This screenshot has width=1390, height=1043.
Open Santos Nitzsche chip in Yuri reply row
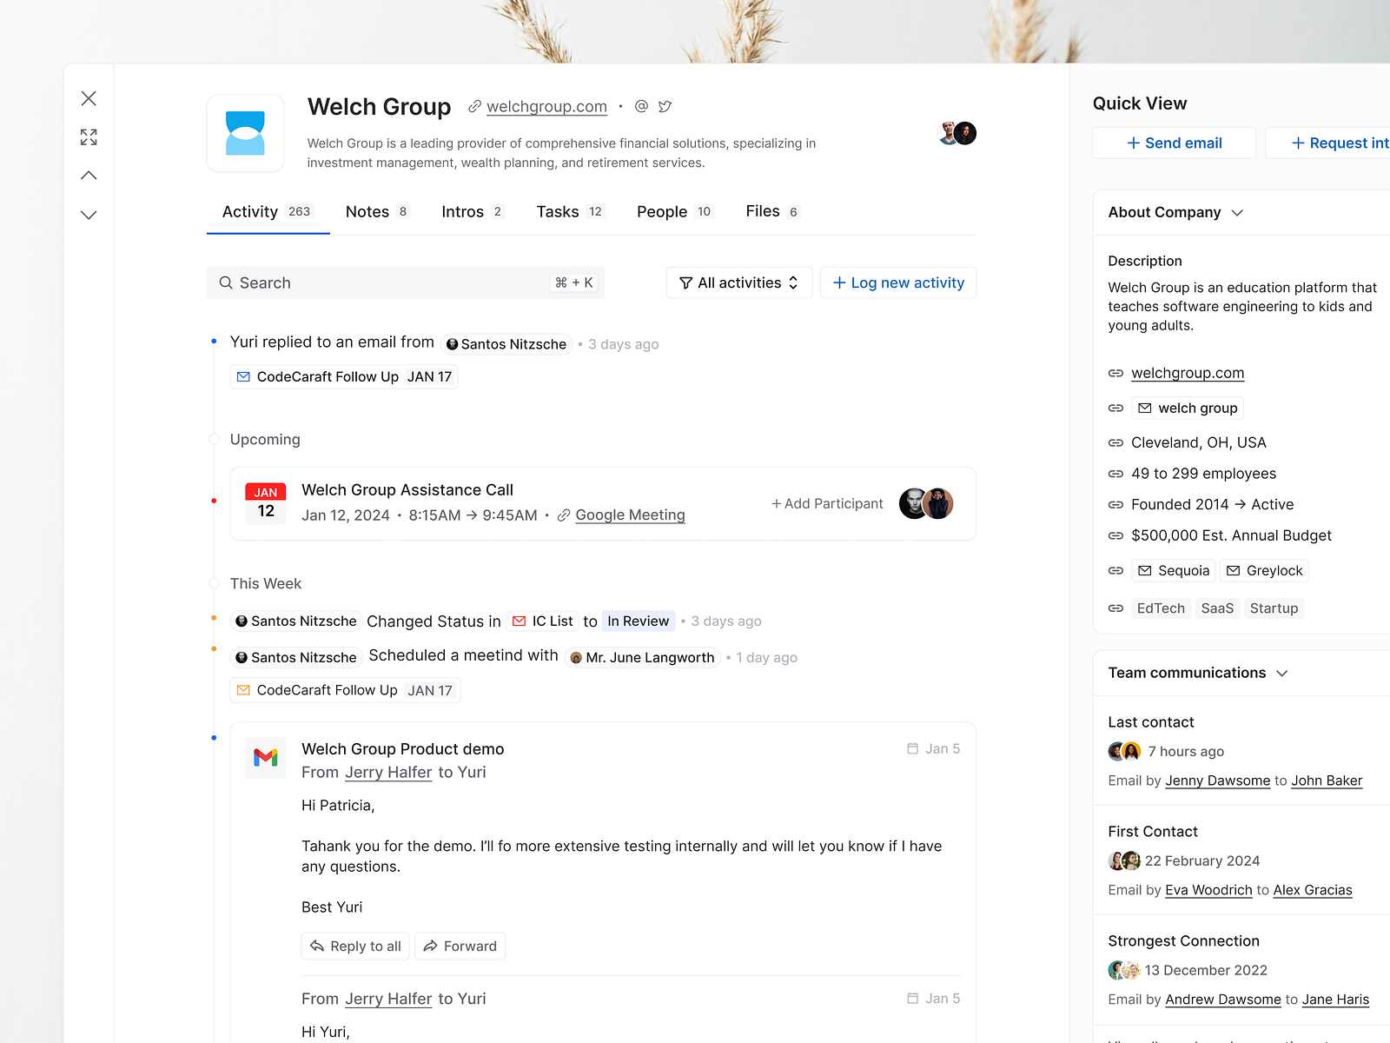click(506, 344)
